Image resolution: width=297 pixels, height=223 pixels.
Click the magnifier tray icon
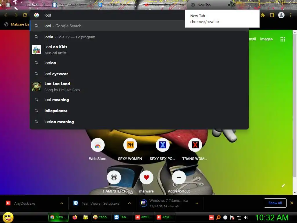coord(218,217)
